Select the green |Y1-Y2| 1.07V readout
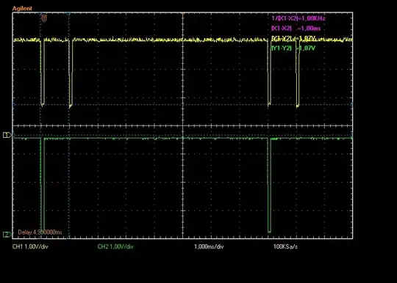The height and width of the screenshot is (283, 397). tap(293, 48)
